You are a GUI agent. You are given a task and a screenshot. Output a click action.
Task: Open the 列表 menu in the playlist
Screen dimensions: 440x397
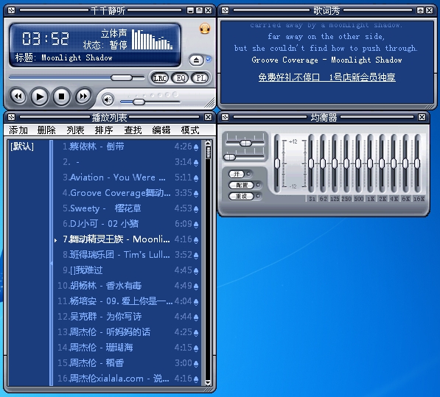(x=75, y=130)
